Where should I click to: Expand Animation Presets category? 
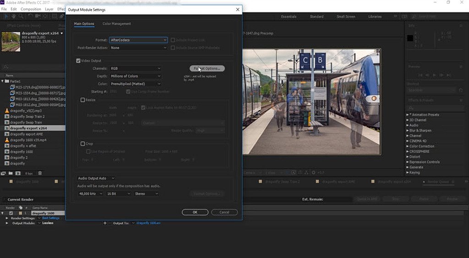pyautogui.click(x=407, y=115)
